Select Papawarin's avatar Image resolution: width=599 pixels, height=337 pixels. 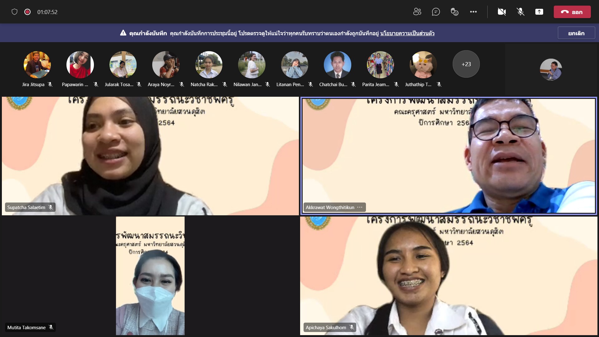[x=80, y=65]
